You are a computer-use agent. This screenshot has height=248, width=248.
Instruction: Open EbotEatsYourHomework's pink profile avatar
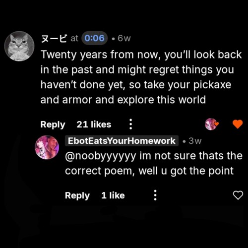[47, 147]
